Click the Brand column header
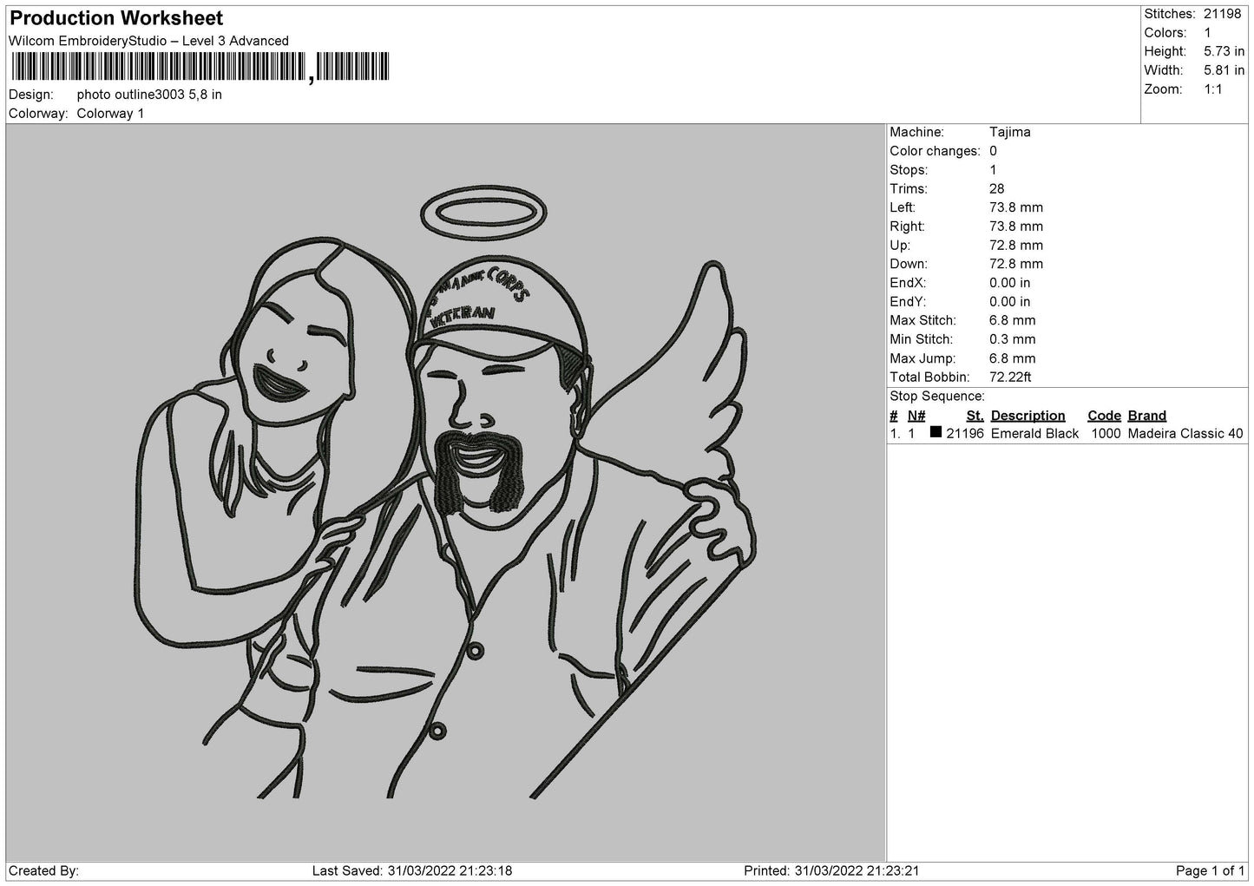The height and width of the screenshot is (886, 1254). coord(1146,416)
